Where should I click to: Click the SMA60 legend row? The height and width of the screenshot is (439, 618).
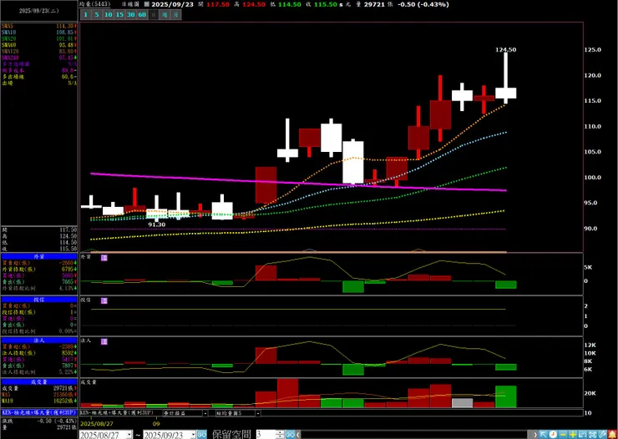[39, 45]
